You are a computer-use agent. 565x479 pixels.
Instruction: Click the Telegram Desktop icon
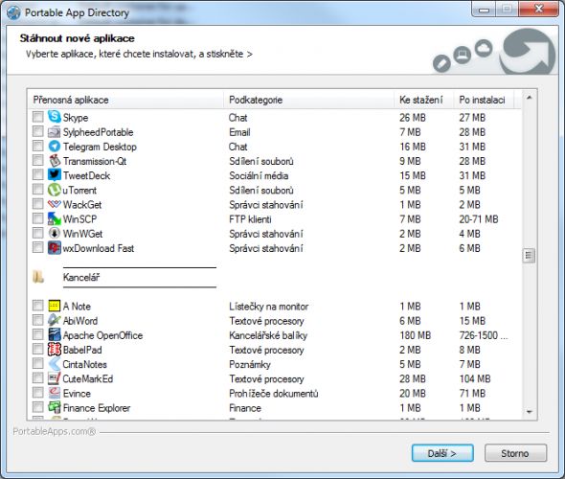click(54, 146)
